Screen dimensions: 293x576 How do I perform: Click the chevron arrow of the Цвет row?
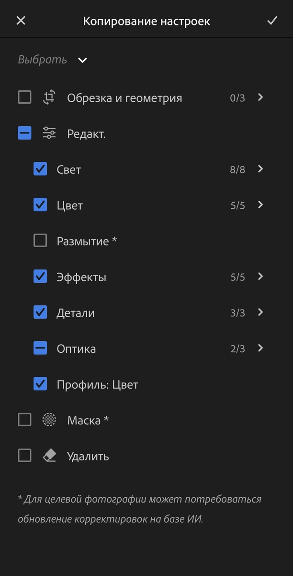click(x=259, y=205)
